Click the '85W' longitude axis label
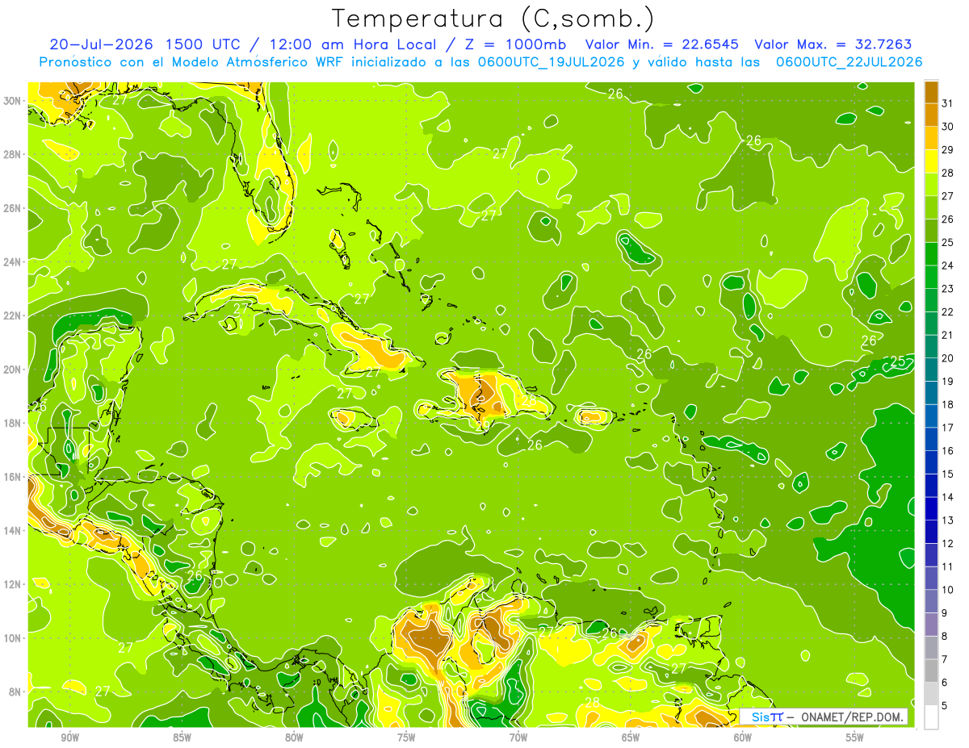The height and width of the screenshot is (748, 969). (182, 738)
